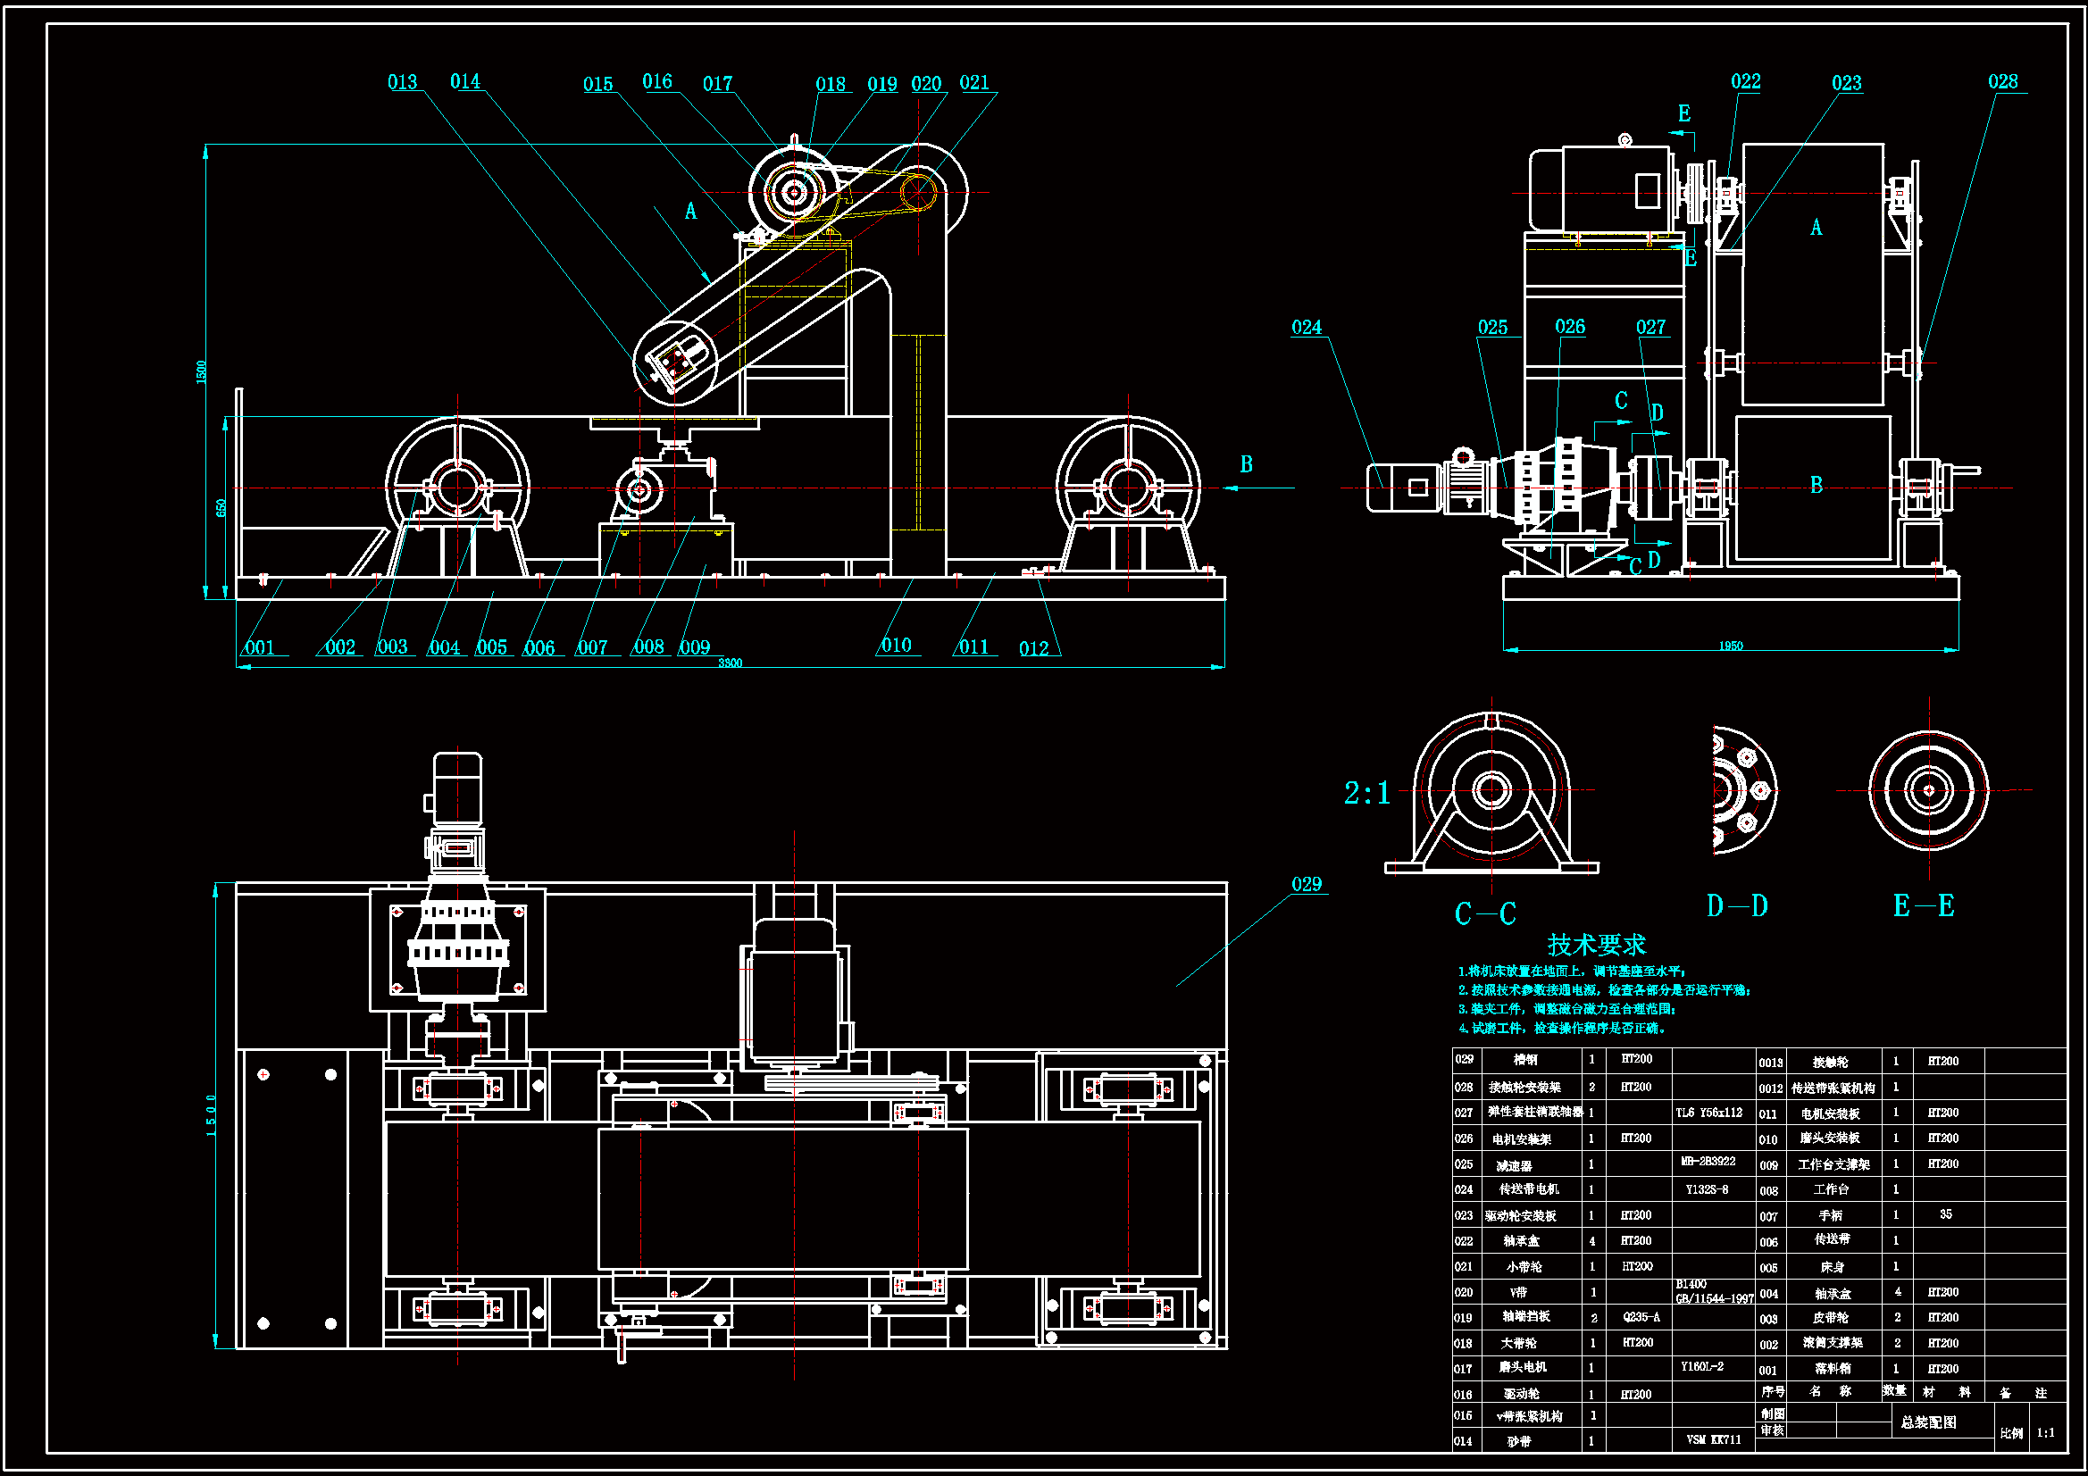This screenshot has width=2088, height=1476.
Task: Click the Q235-A material cell
Action: click(1641, 1317)
